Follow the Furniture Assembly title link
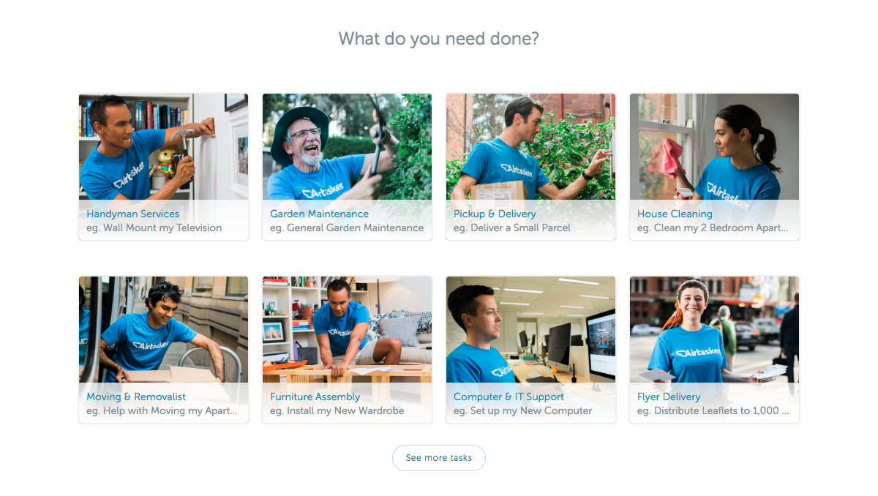 (x=315, y=397)
